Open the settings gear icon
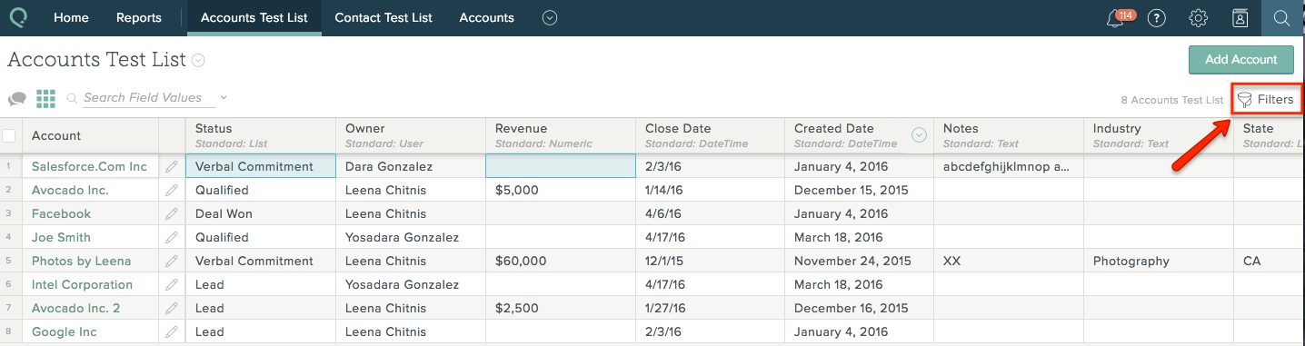Viewport: 1305px width, 346px height. pyautogui.click(x=1198, y=18)
